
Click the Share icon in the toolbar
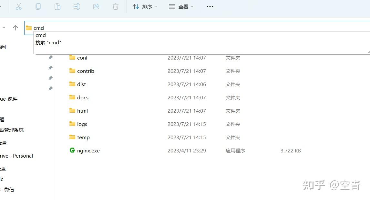click(96, 6)
